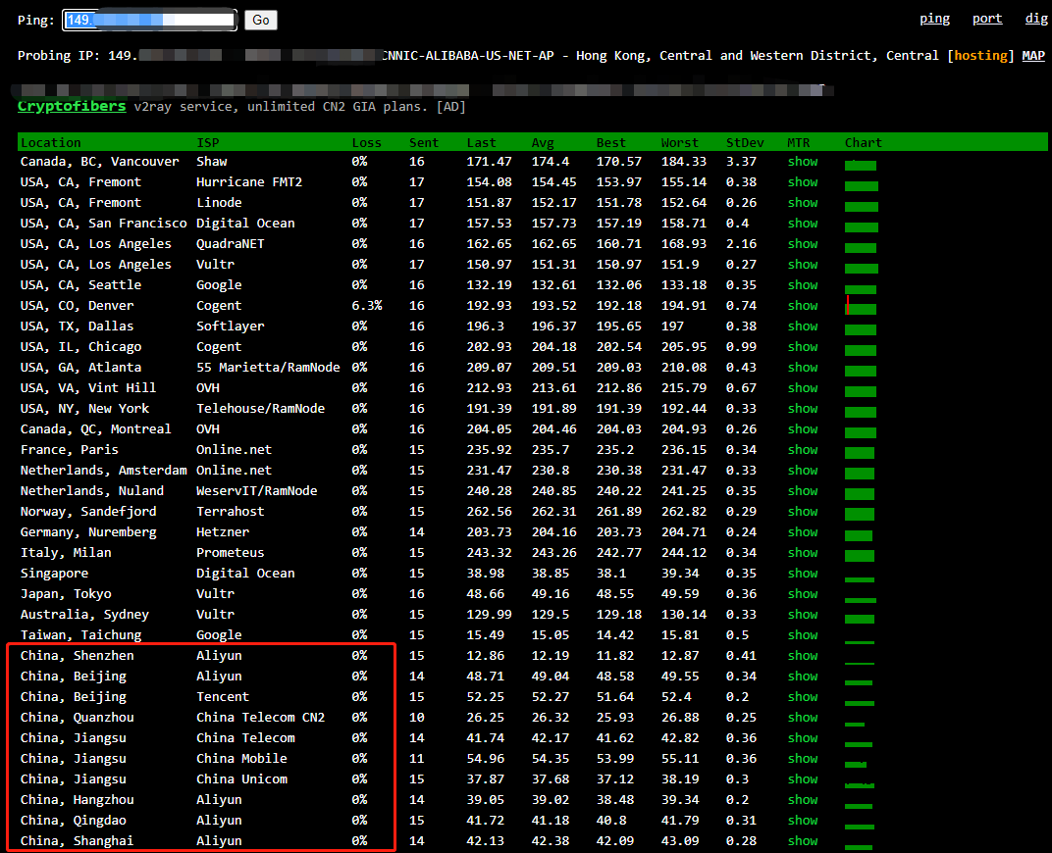Visit the Cryptofibers ad link

point(72,106)
